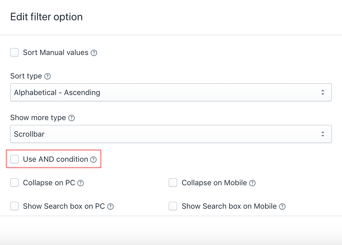Check the Collapse on PC checkbox
This screenshot has width=342, height=245.
[x=14, y=183]
